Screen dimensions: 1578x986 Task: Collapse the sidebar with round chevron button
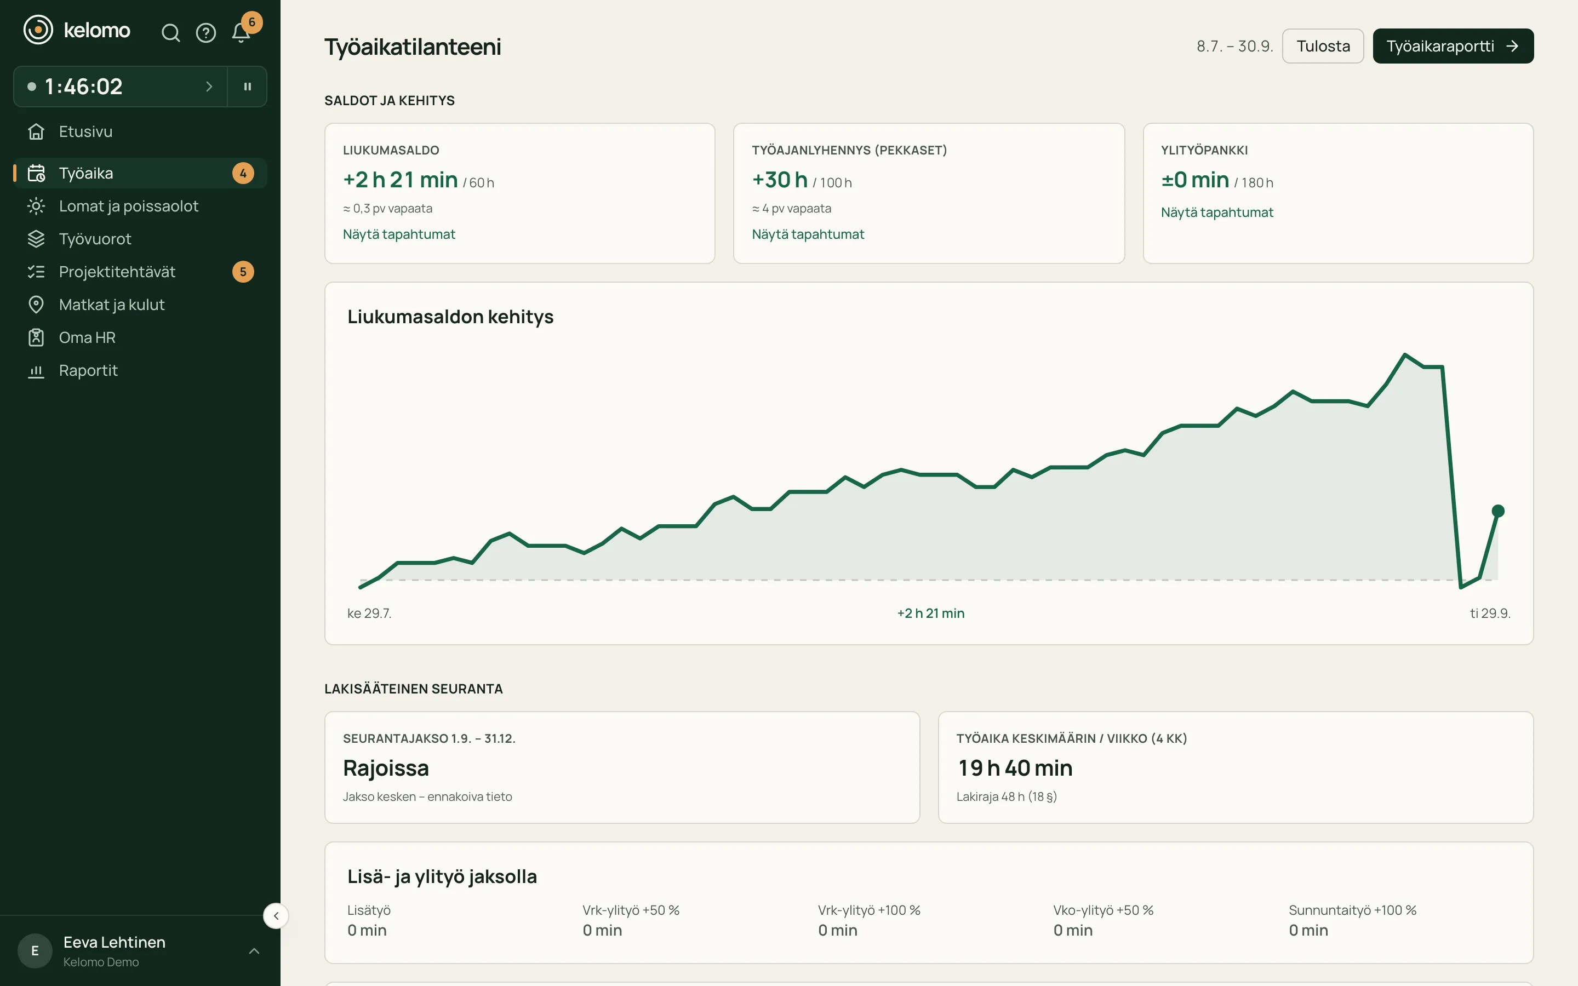[x=276, y=916]
